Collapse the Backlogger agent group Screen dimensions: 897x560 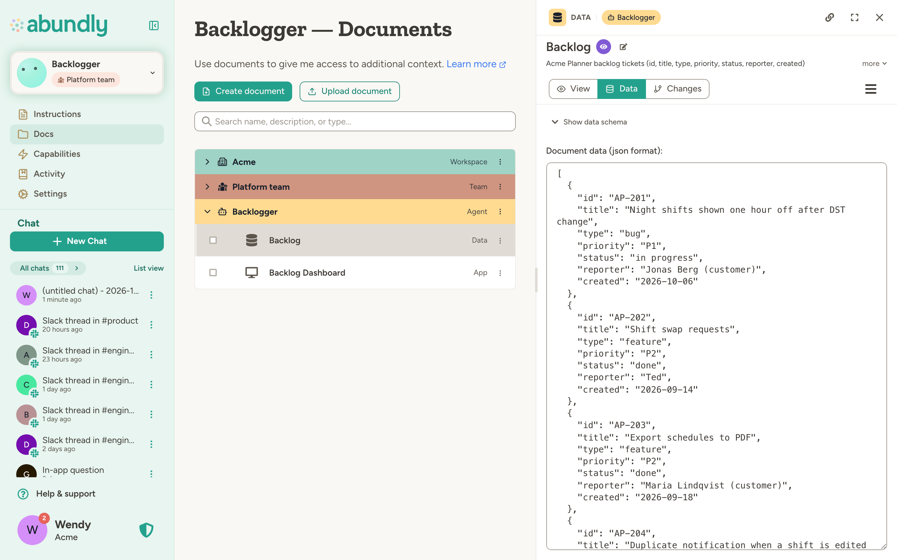pyautogui.click(x=207, y=212)
